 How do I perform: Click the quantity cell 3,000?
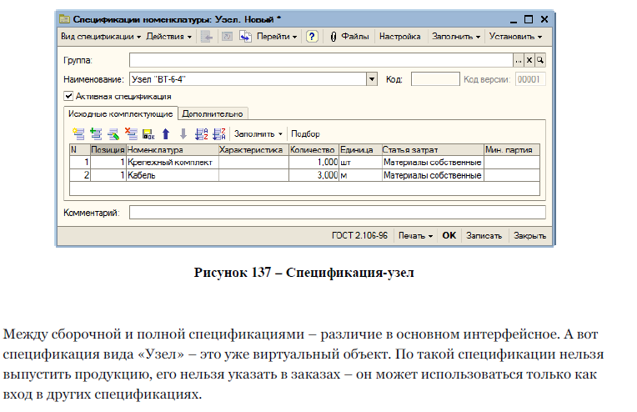click(x=313, y=175)
